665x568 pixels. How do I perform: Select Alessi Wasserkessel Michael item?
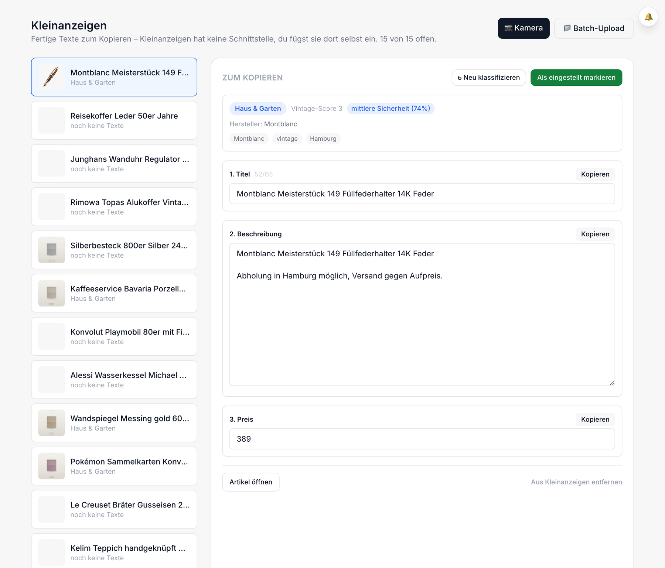114,380
